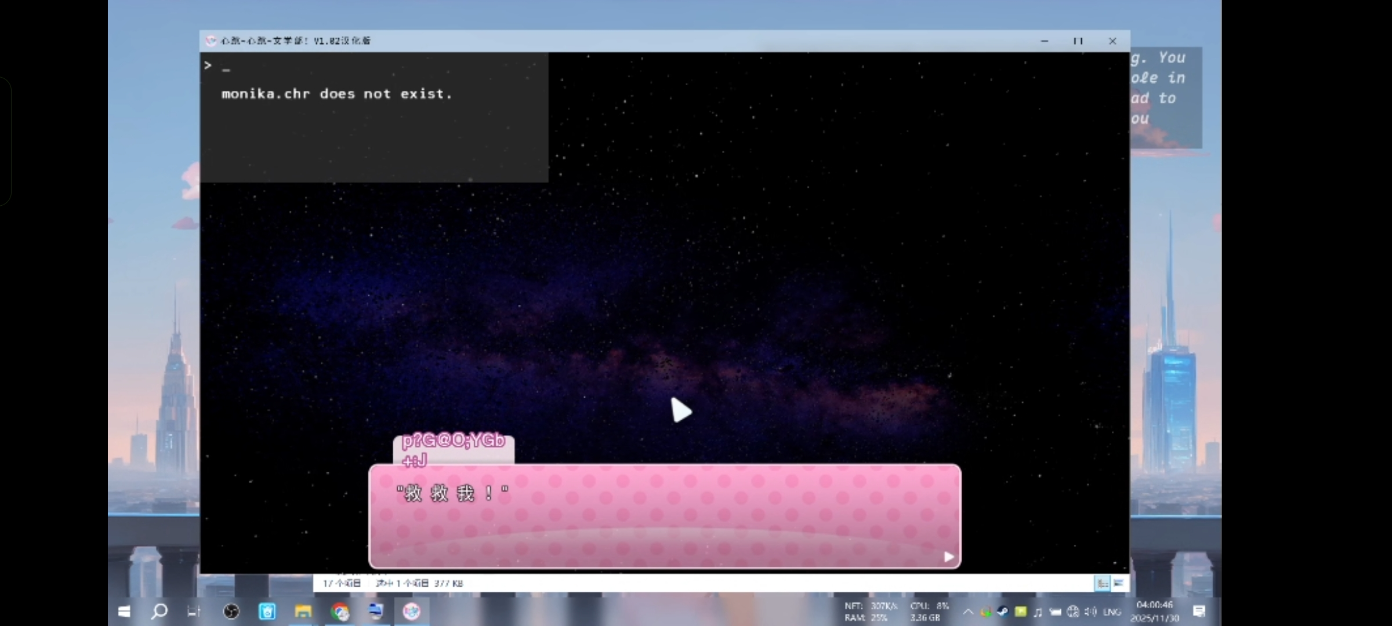Switch Explorer to large icons view
This screenshot has width=1392, height=626.
[1119, 583]
